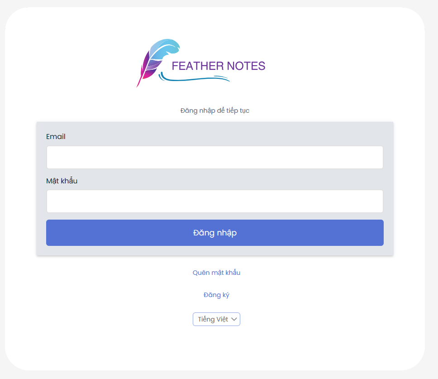Focus the Mật khẩu password field
Viewport: 438px width, 379px height.
[215, 201]
